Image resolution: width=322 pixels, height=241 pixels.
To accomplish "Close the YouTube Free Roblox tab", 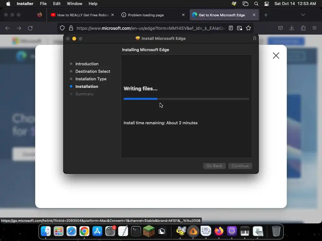I will click(x=113, y=15).
